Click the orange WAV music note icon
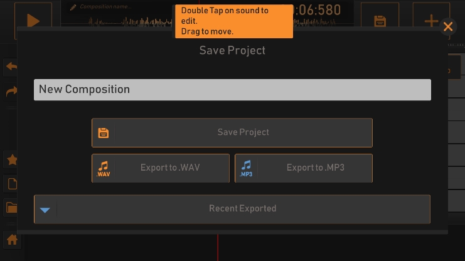 click(104, 168)
